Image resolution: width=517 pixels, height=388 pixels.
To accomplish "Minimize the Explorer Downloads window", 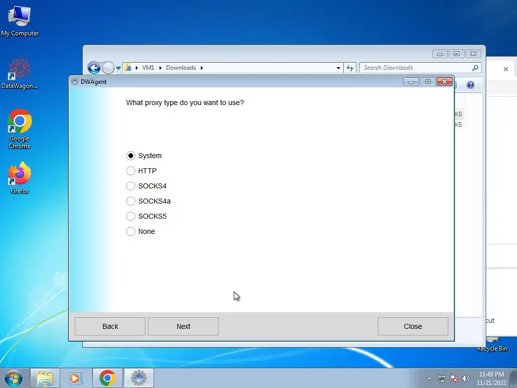I will [x=440, y=54].
